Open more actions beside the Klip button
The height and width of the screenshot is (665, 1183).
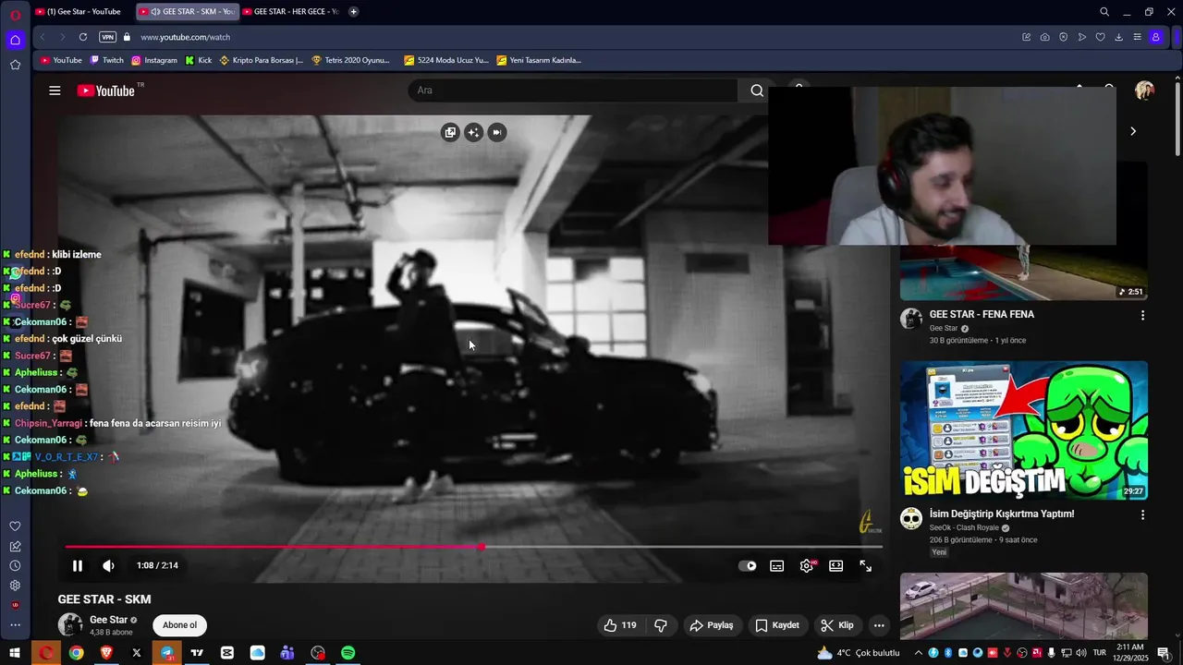pos(879,625)
